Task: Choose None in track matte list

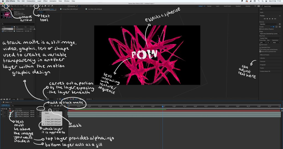Action: pyautogui.click(x=47, y=113)
